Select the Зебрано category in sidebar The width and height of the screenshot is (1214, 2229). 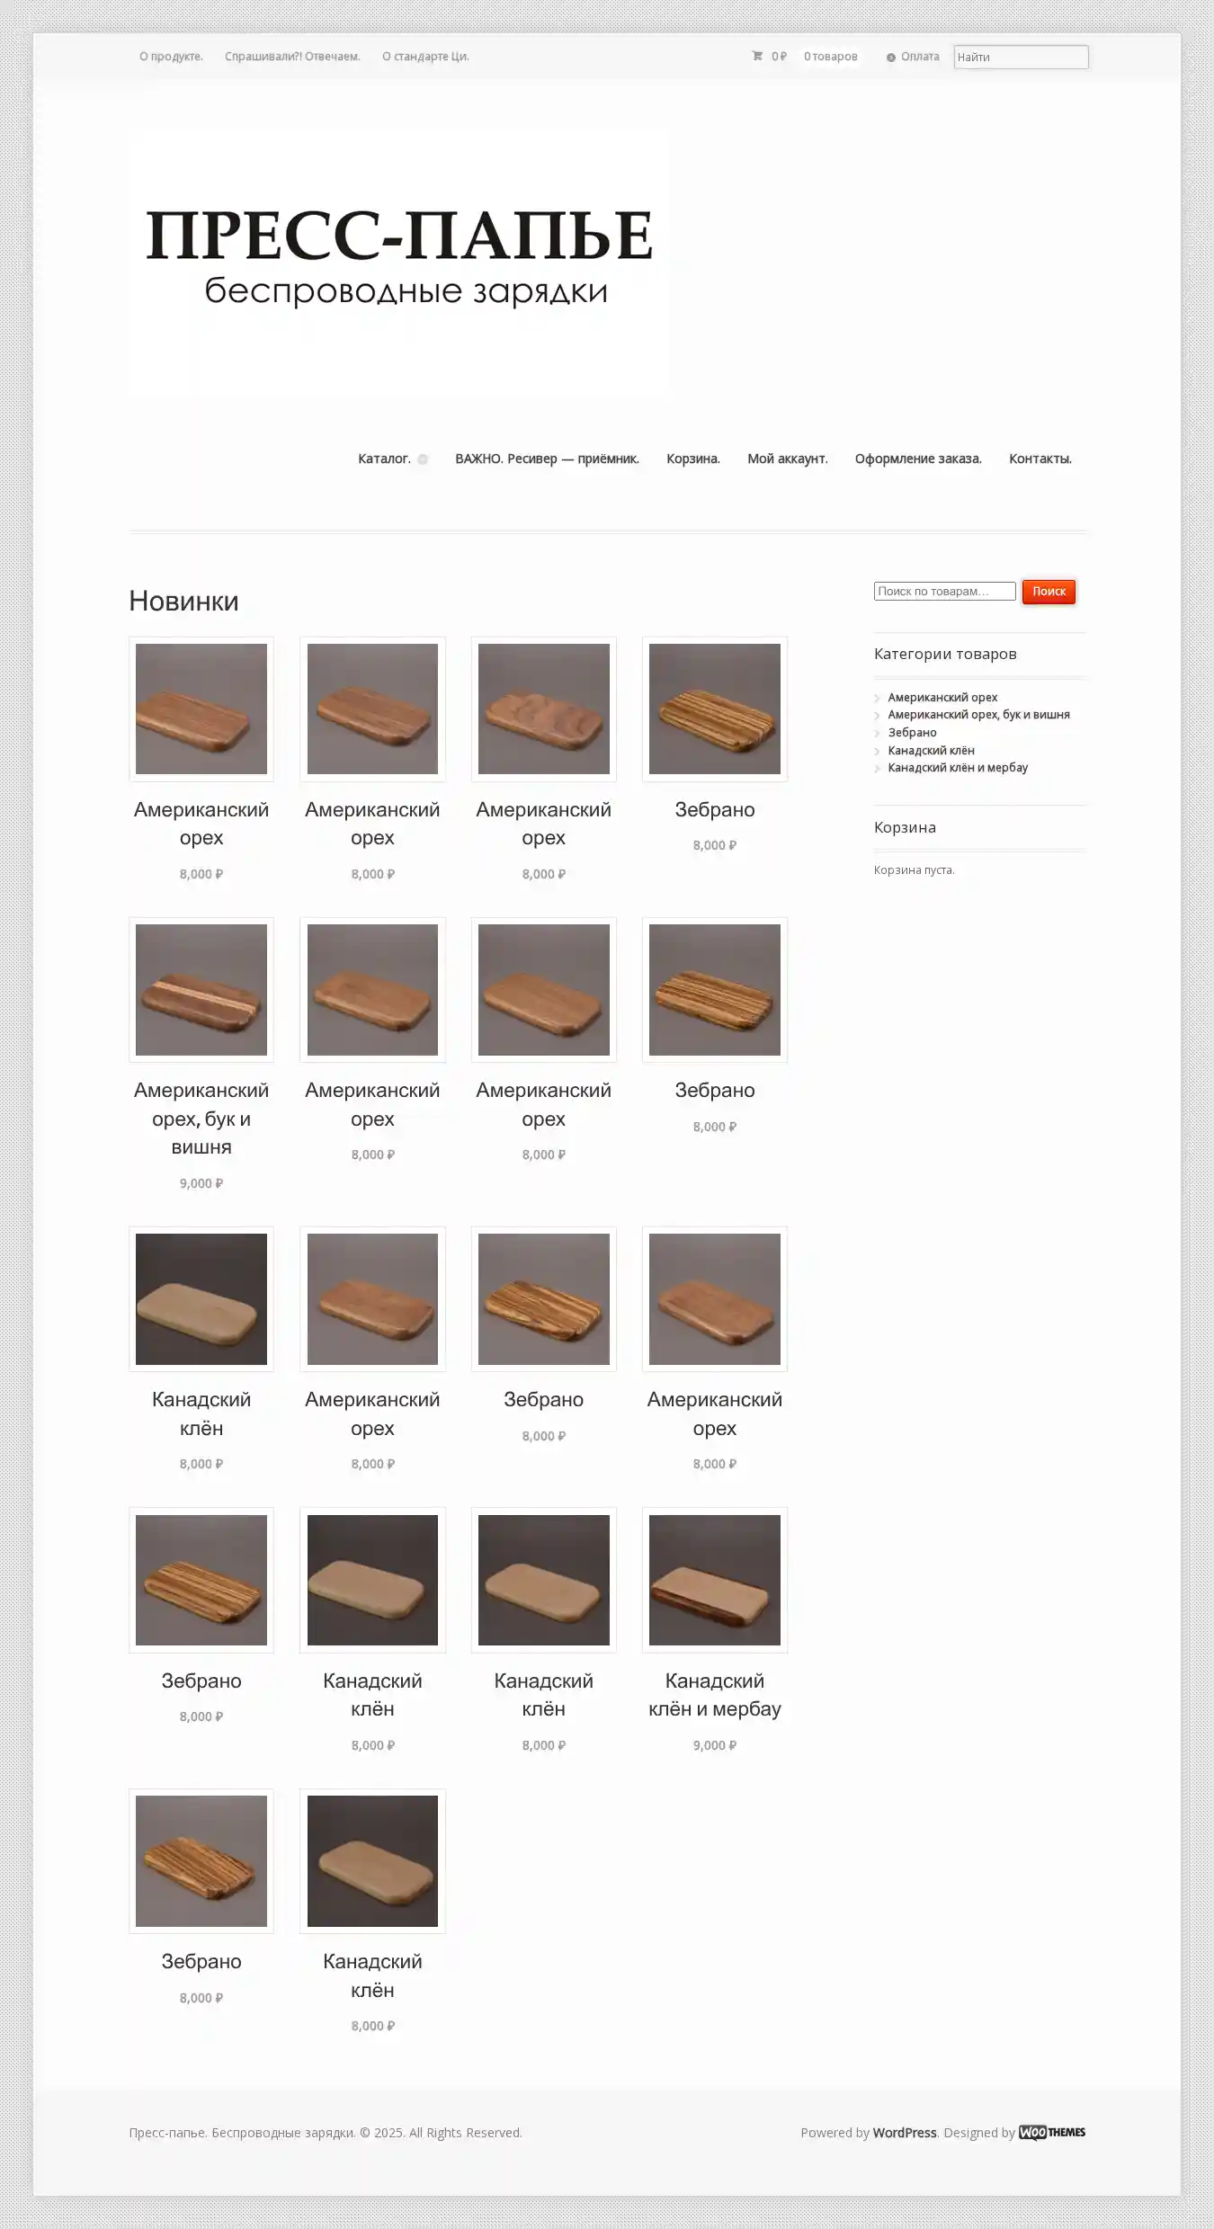(x=912, y=733)
